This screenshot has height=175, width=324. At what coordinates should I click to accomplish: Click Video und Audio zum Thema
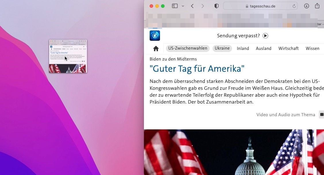click(x=286, y=114)
